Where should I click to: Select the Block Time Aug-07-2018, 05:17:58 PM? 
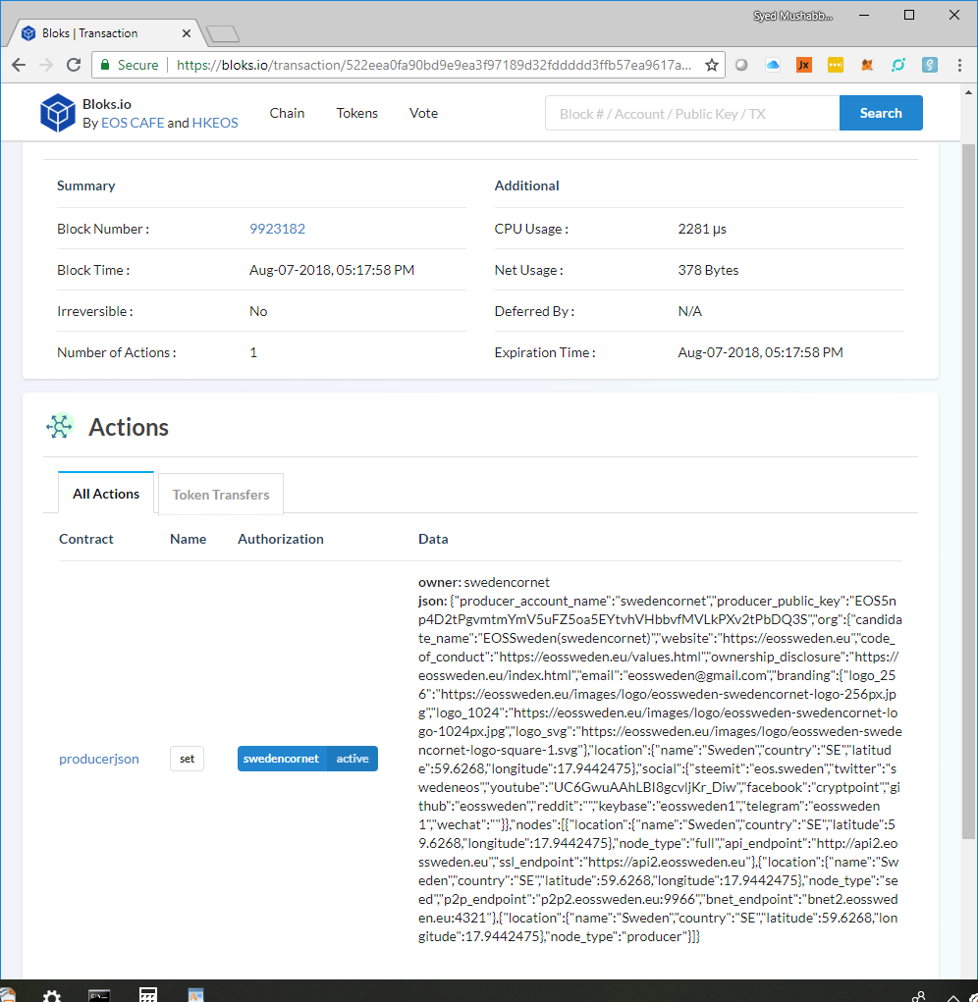point(332,270)
